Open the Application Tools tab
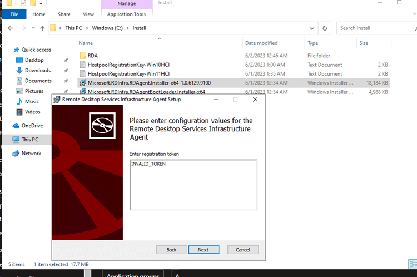This screenshot has height=277, width=417. [x=126, y=14]
